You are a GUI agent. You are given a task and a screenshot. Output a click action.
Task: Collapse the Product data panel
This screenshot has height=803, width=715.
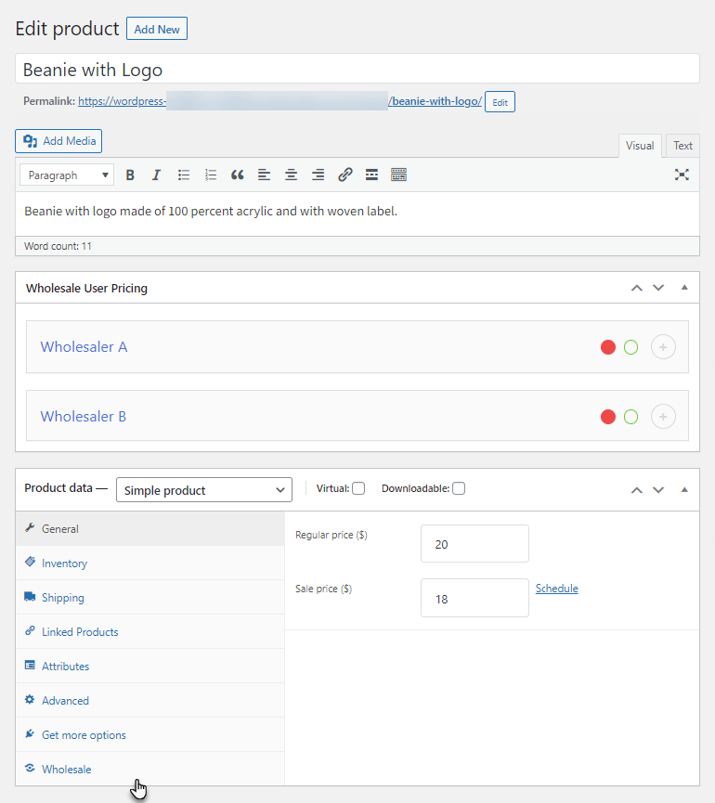684,489
